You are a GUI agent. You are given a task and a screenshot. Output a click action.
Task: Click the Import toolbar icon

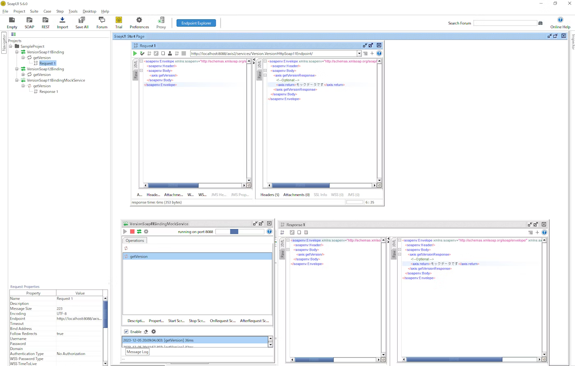62,23
